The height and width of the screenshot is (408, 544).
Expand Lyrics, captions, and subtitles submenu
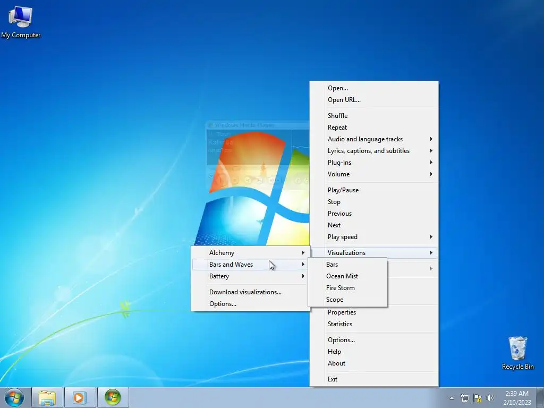click(374, 151)
